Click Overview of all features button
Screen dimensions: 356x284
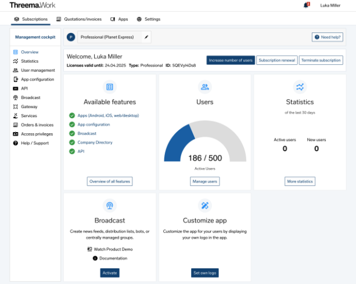coord(110,181)
